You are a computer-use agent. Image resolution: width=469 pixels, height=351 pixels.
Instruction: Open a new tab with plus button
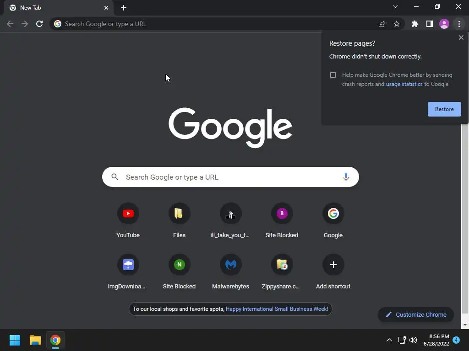coord(124,8)
